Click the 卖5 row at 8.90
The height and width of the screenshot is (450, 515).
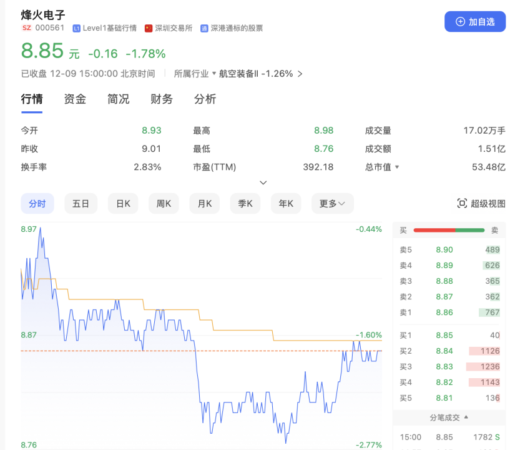(449, 249)
